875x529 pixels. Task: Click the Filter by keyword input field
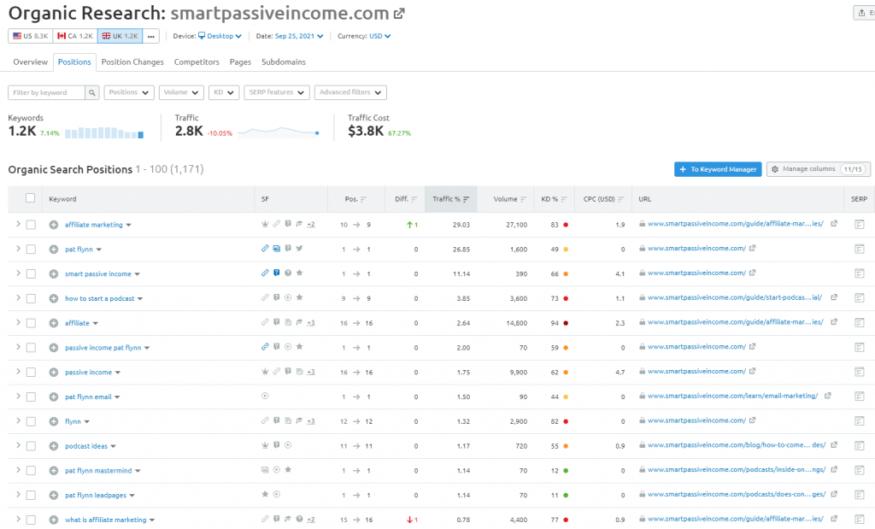point(46,92)
